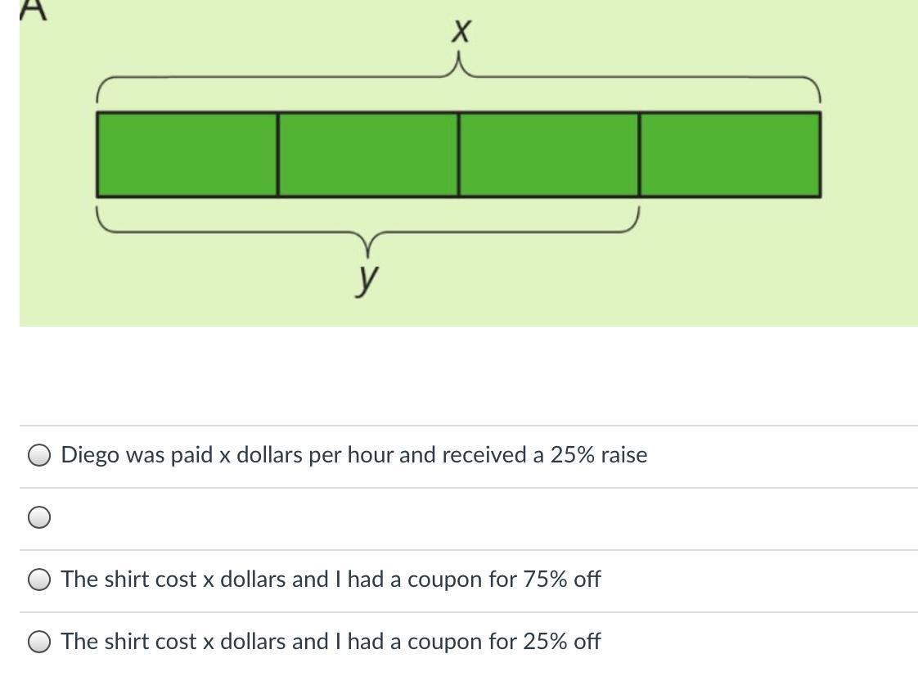Click the divider line between first and second segments
This screenshot has height=681, width=918.
[x=278, y=155]
